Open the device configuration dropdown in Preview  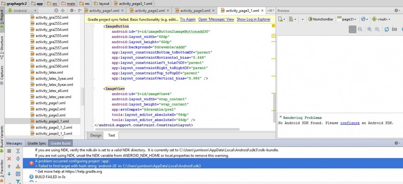[282, 19]
